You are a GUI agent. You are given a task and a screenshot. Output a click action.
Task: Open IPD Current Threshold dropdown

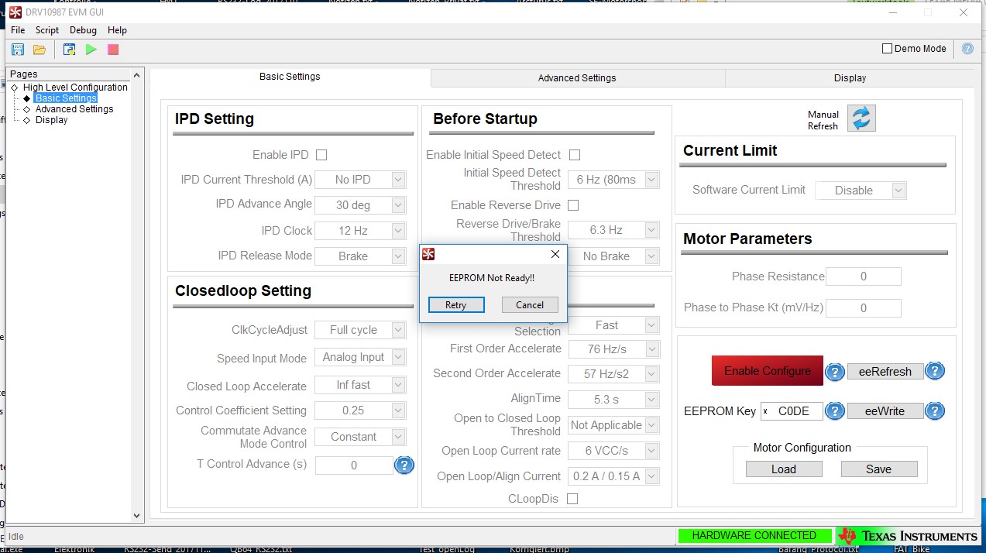point(360,180)
